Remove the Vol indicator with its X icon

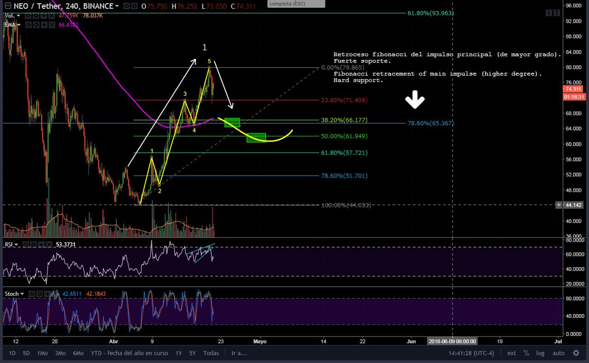click(52, 16)
